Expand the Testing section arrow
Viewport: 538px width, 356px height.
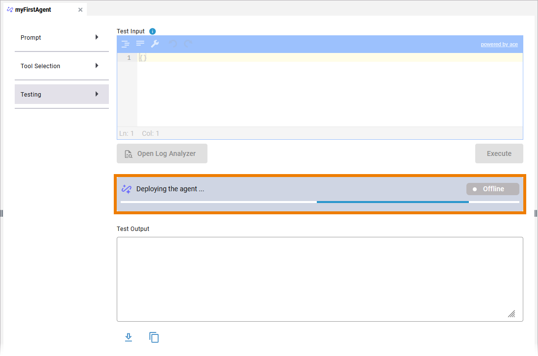[97, 94]
